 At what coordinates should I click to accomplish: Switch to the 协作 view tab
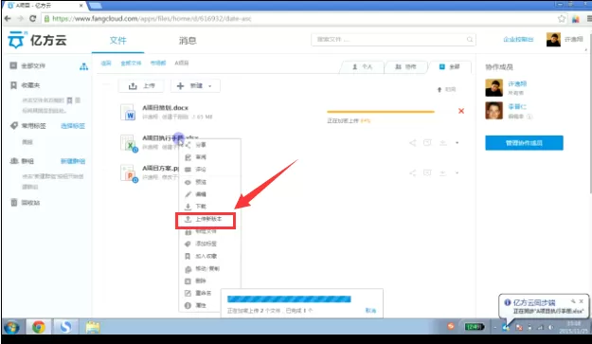pyautogui.click(x=405, y=67)
